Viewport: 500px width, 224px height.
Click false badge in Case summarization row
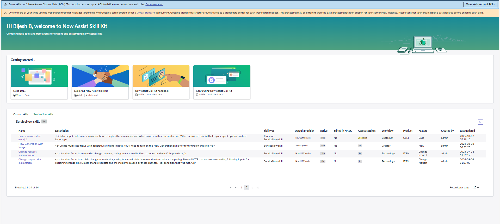tap(323, 138)
